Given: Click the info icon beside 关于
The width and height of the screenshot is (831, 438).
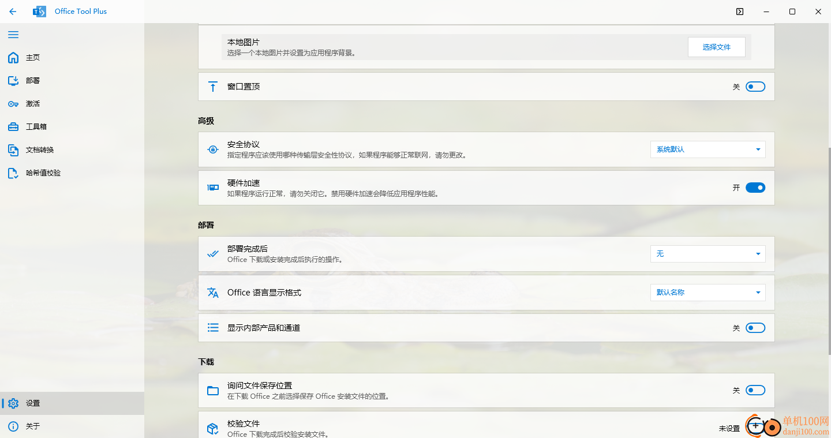Looking at the screenshot, I should 14,426.
